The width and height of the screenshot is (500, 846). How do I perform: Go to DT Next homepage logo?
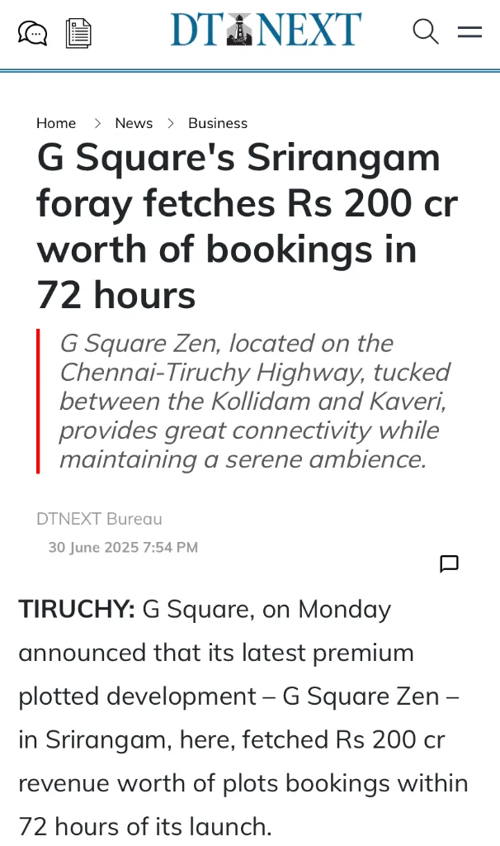pyautogui.click(x=267, y=29)
